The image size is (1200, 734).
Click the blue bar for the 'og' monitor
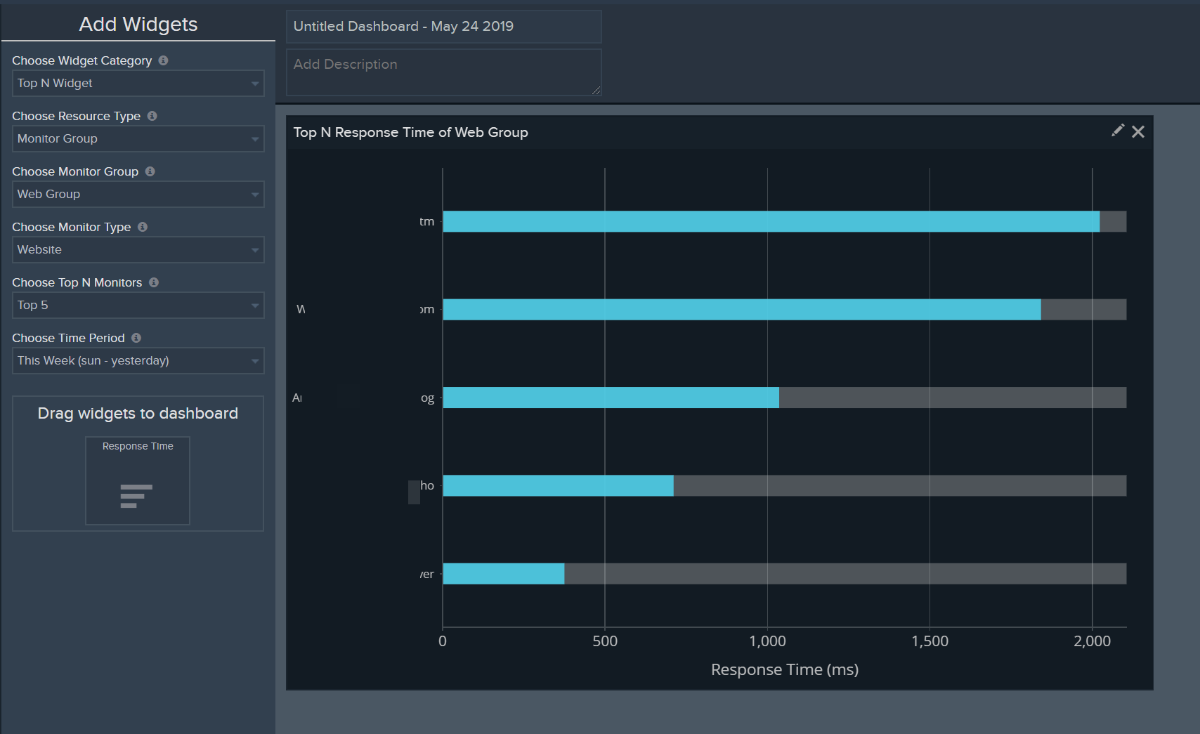[x=611, y=398]
